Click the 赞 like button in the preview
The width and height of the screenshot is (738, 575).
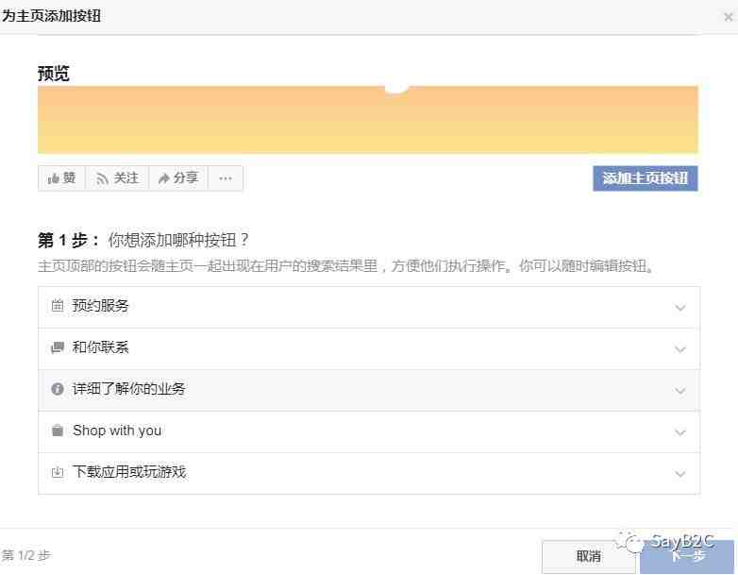(61, 178)
